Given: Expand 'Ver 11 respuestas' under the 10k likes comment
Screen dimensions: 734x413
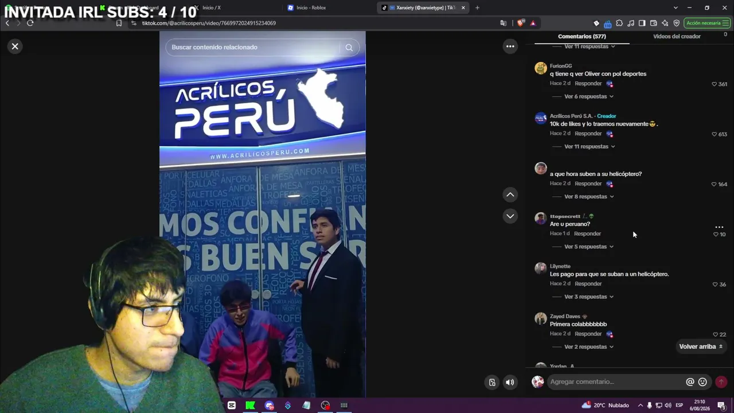Looking at the screenshot, I should click(590, 147).
